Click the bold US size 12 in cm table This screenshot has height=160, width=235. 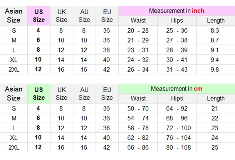(38, 147)
